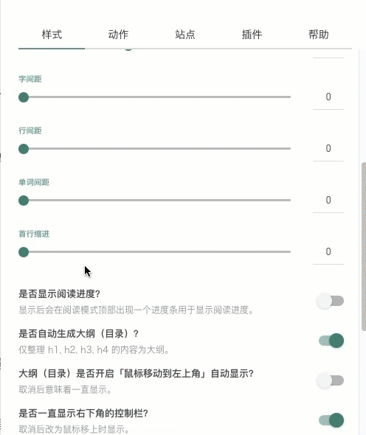
Task: Enable the 是否显示阅读进度 toggle
Action: point(331,301)
